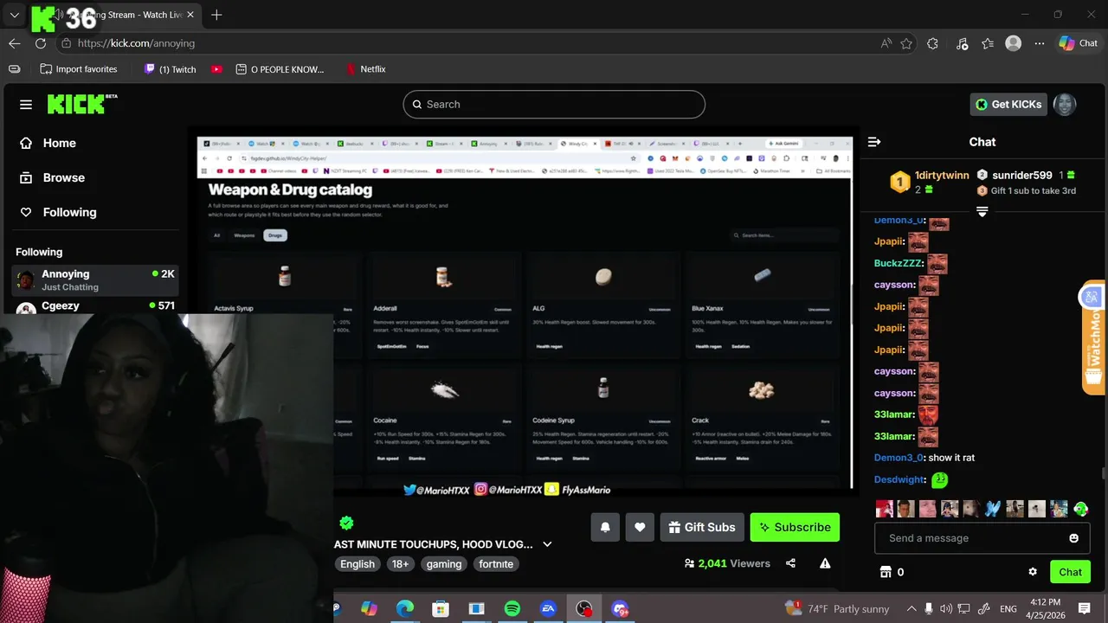Refresh the page with the reload icon
This screenshot has width=1108, height=623.
point(41,43)
